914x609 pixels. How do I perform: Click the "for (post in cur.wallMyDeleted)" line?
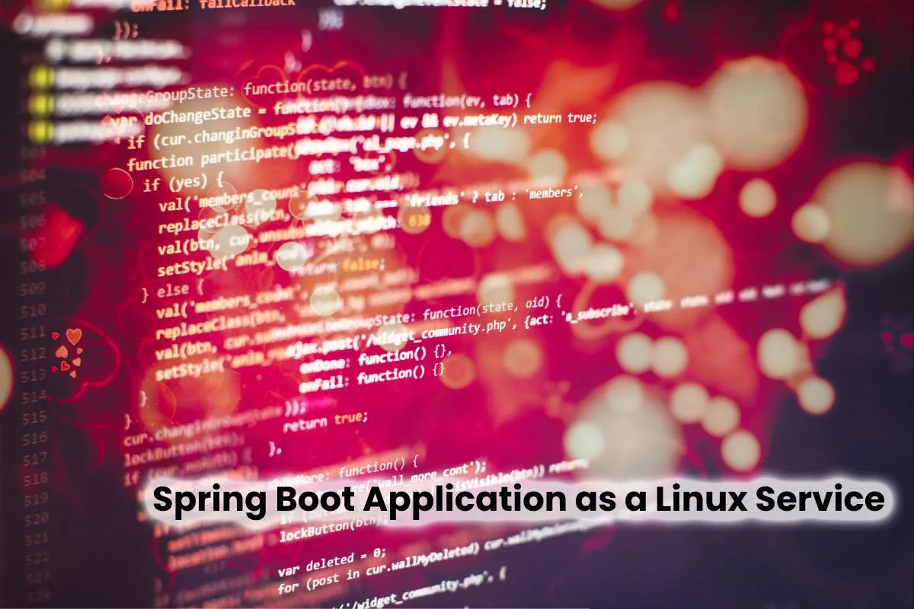379,567
